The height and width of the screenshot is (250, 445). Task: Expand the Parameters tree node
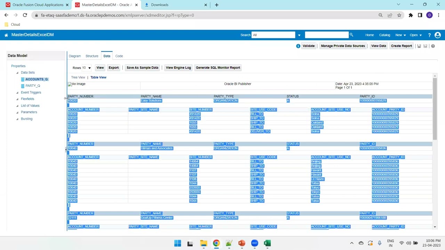pos(17,112)
